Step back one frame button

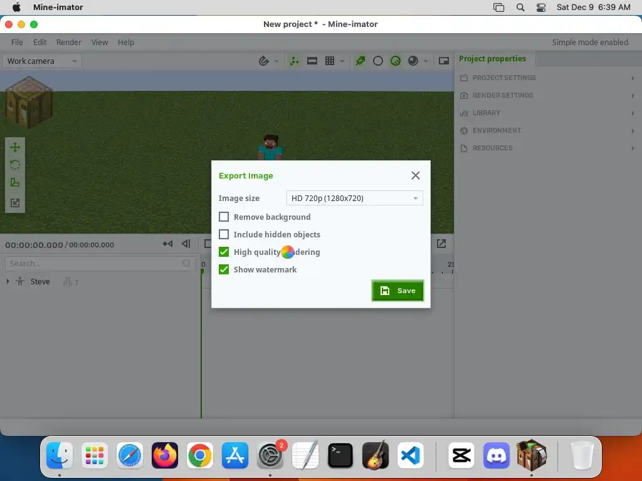click(186, 244)
